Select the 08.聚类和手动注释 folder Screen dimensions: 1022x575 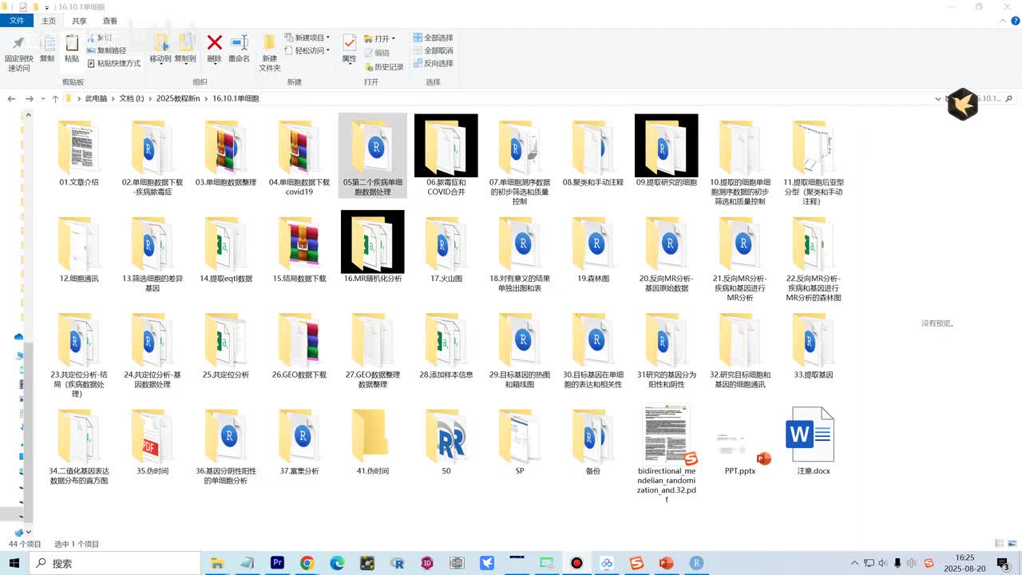click(x=593, y=153)
